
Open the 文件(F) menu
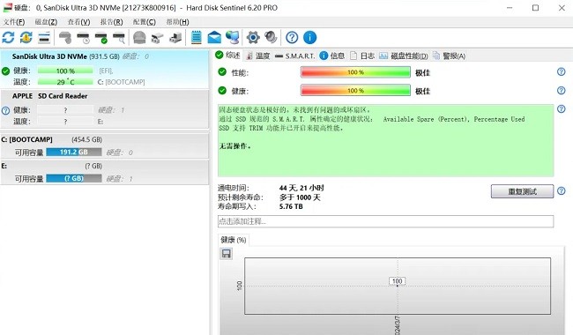click(x=14, y=22)
